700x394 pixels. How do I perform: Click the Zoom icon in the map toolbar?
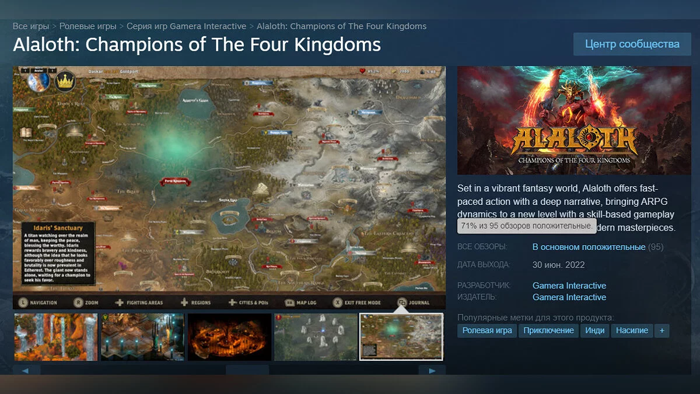[x=78, y=302]
